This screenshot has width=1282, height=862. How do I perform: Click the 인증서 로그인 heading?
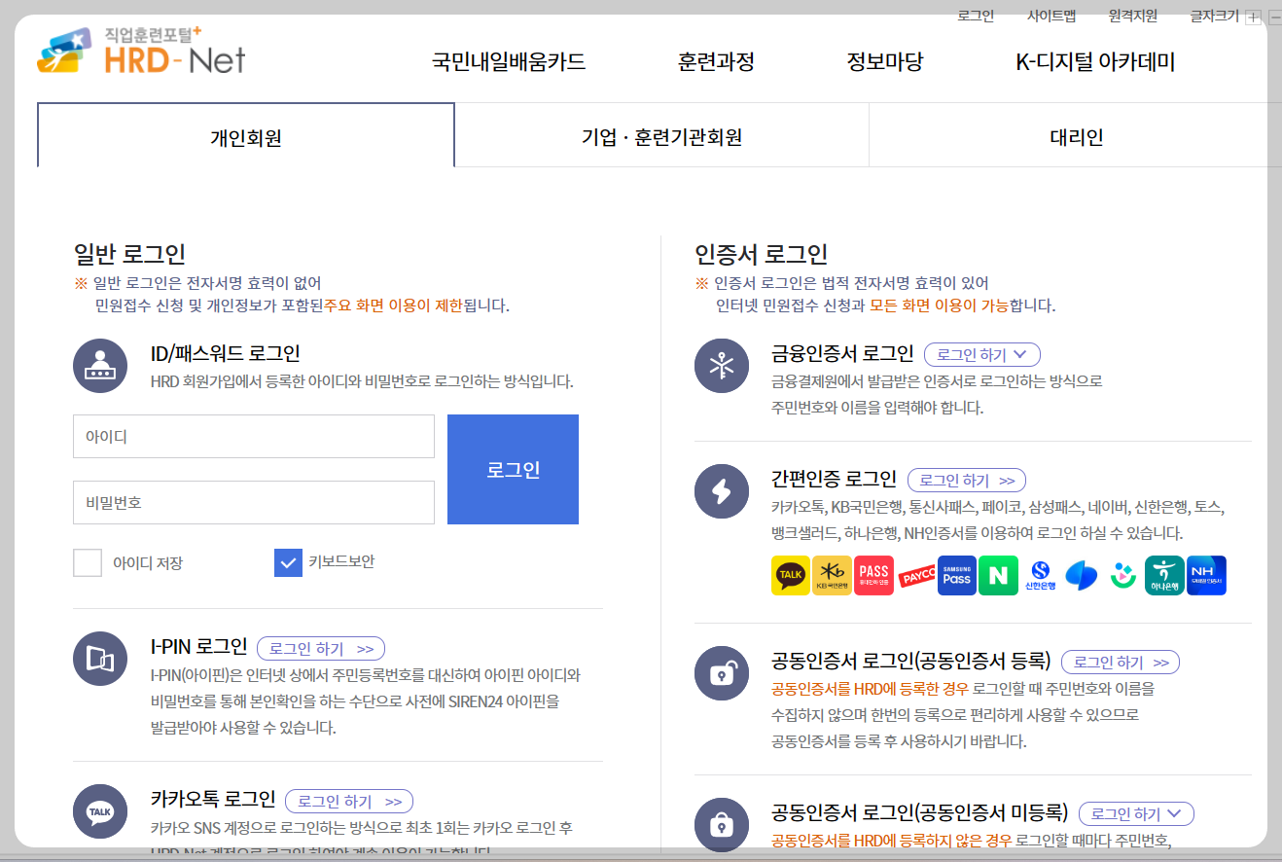point(762,254)
